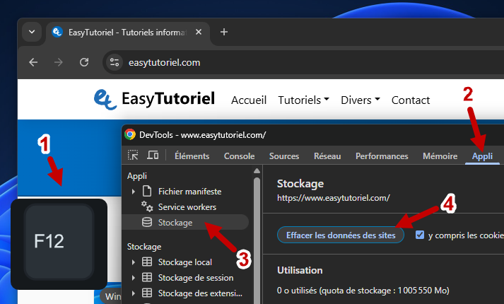Click the DevTools window Chrome icon
Screen dimensions: 504x304
point(130,134)
